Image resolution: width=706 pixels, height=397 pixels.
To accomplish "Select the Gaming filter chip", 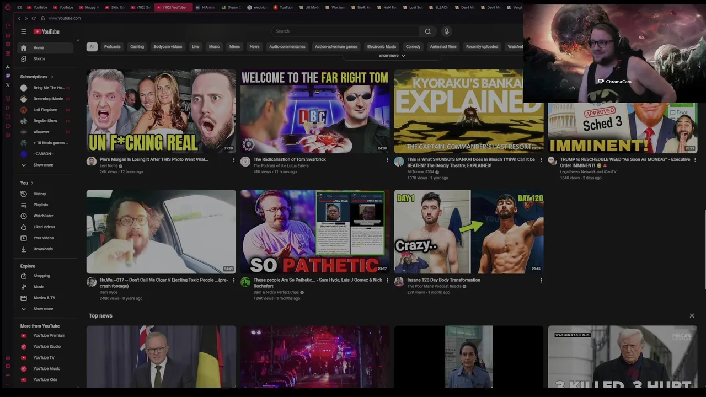I will (x=137, y=47).
